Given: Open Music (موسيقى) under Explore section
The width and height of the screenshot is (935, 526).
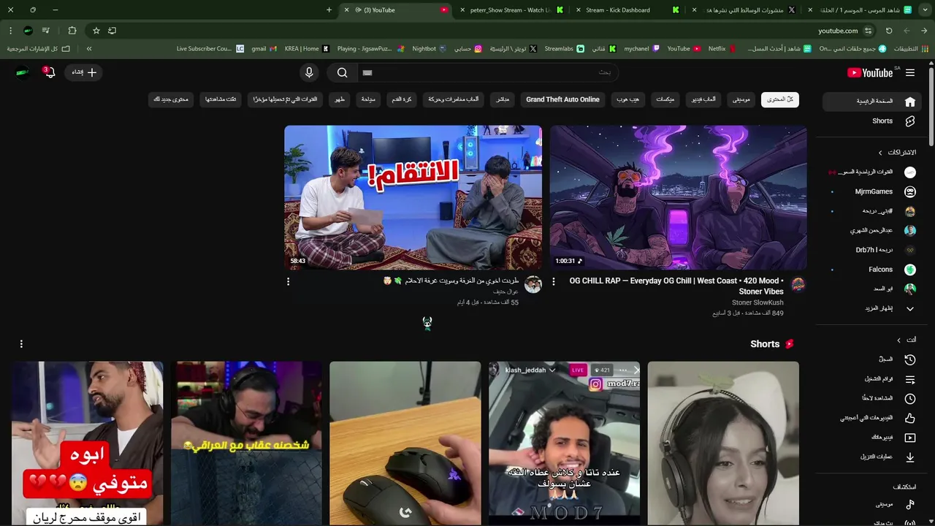Looking at the screenshot, I should click(x=871, y=505).
